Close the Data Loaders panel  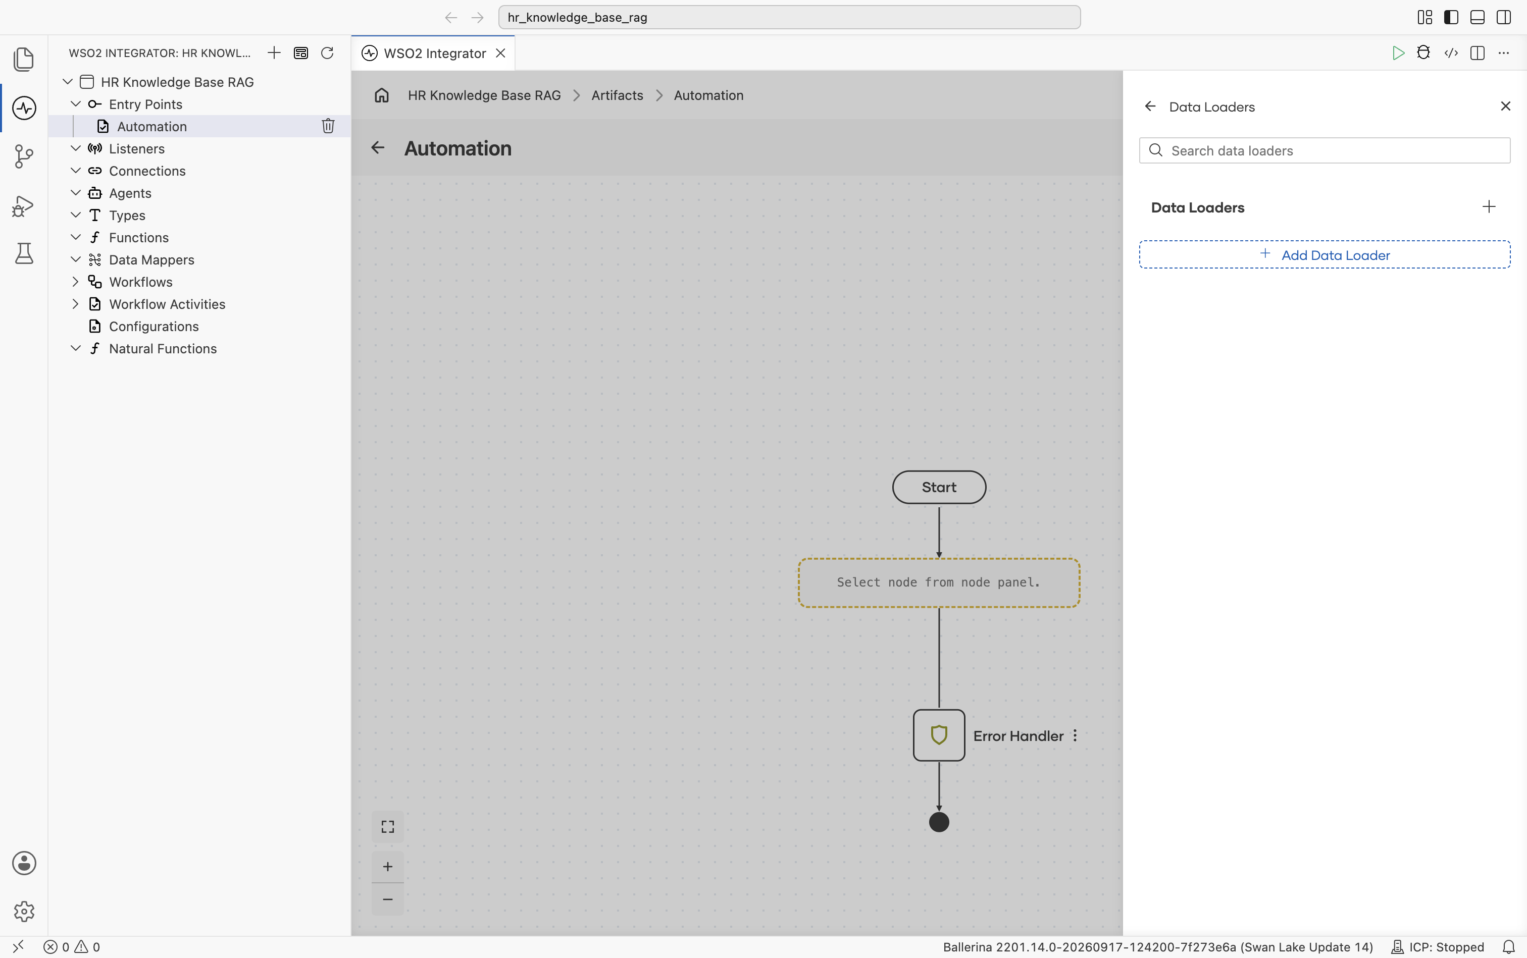pos(1505,107)
